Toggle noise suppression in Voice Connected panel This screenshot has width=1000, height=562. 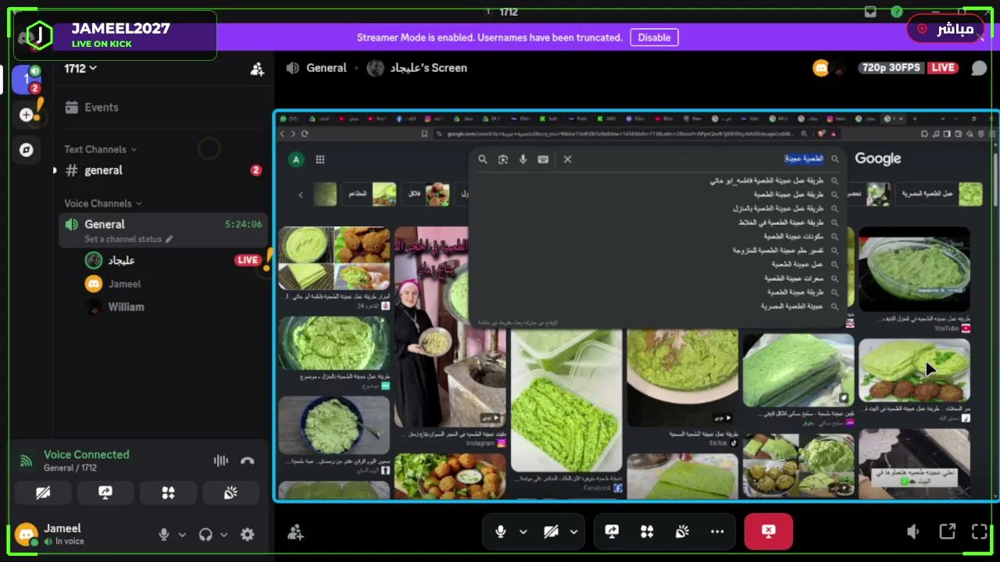click(220, 461)
